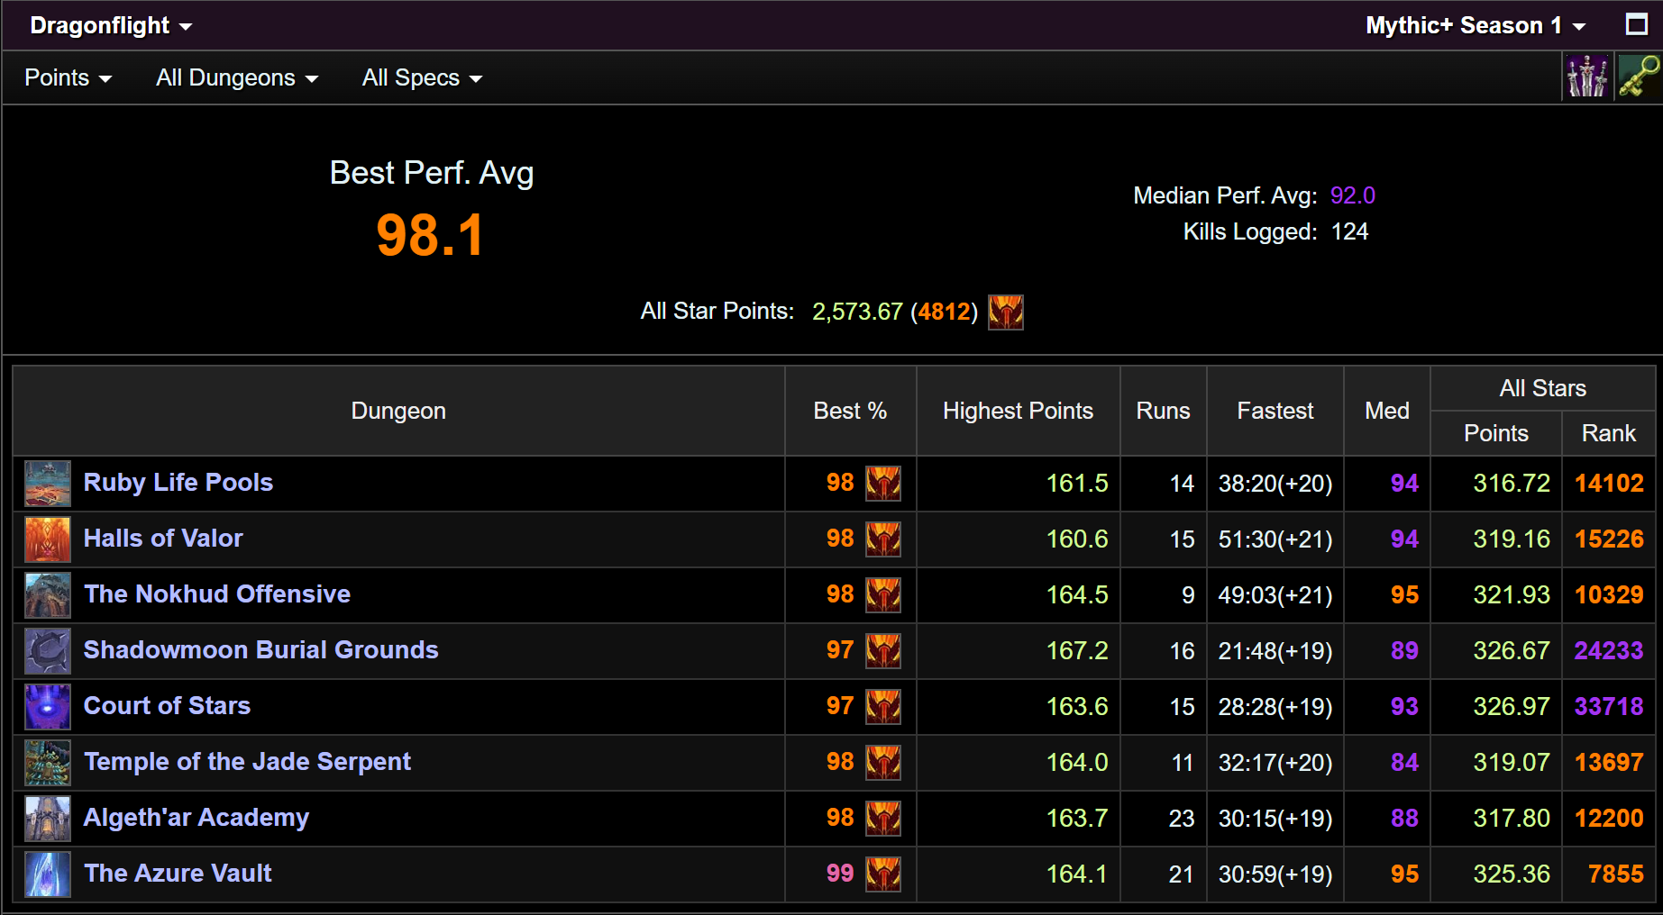1663x915 pixels.
Task: Click the rank 12200 for Algeth'ar Academy
Action: [1609, 818]
